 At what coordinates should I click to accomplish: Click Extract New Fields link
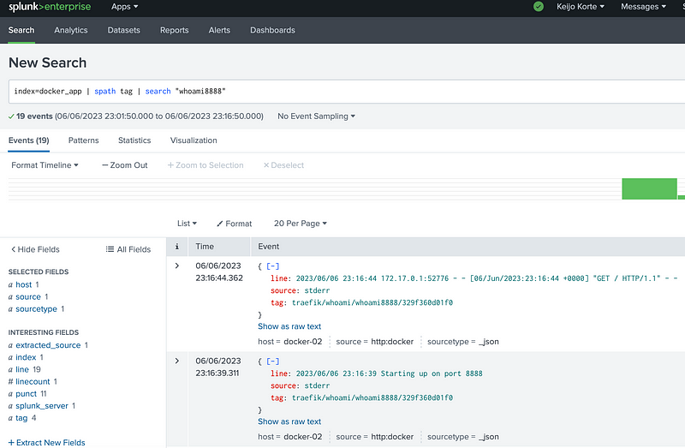tap(46, 442)
